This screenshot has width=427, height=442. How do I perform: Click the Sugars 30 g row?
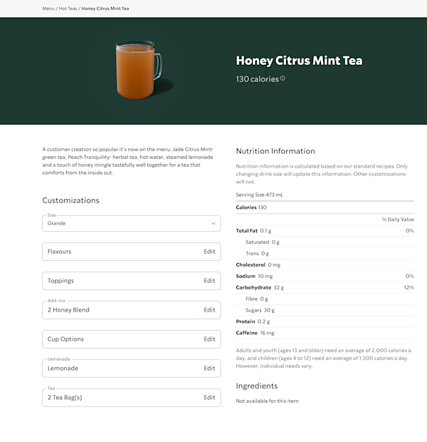coord(325,310)
